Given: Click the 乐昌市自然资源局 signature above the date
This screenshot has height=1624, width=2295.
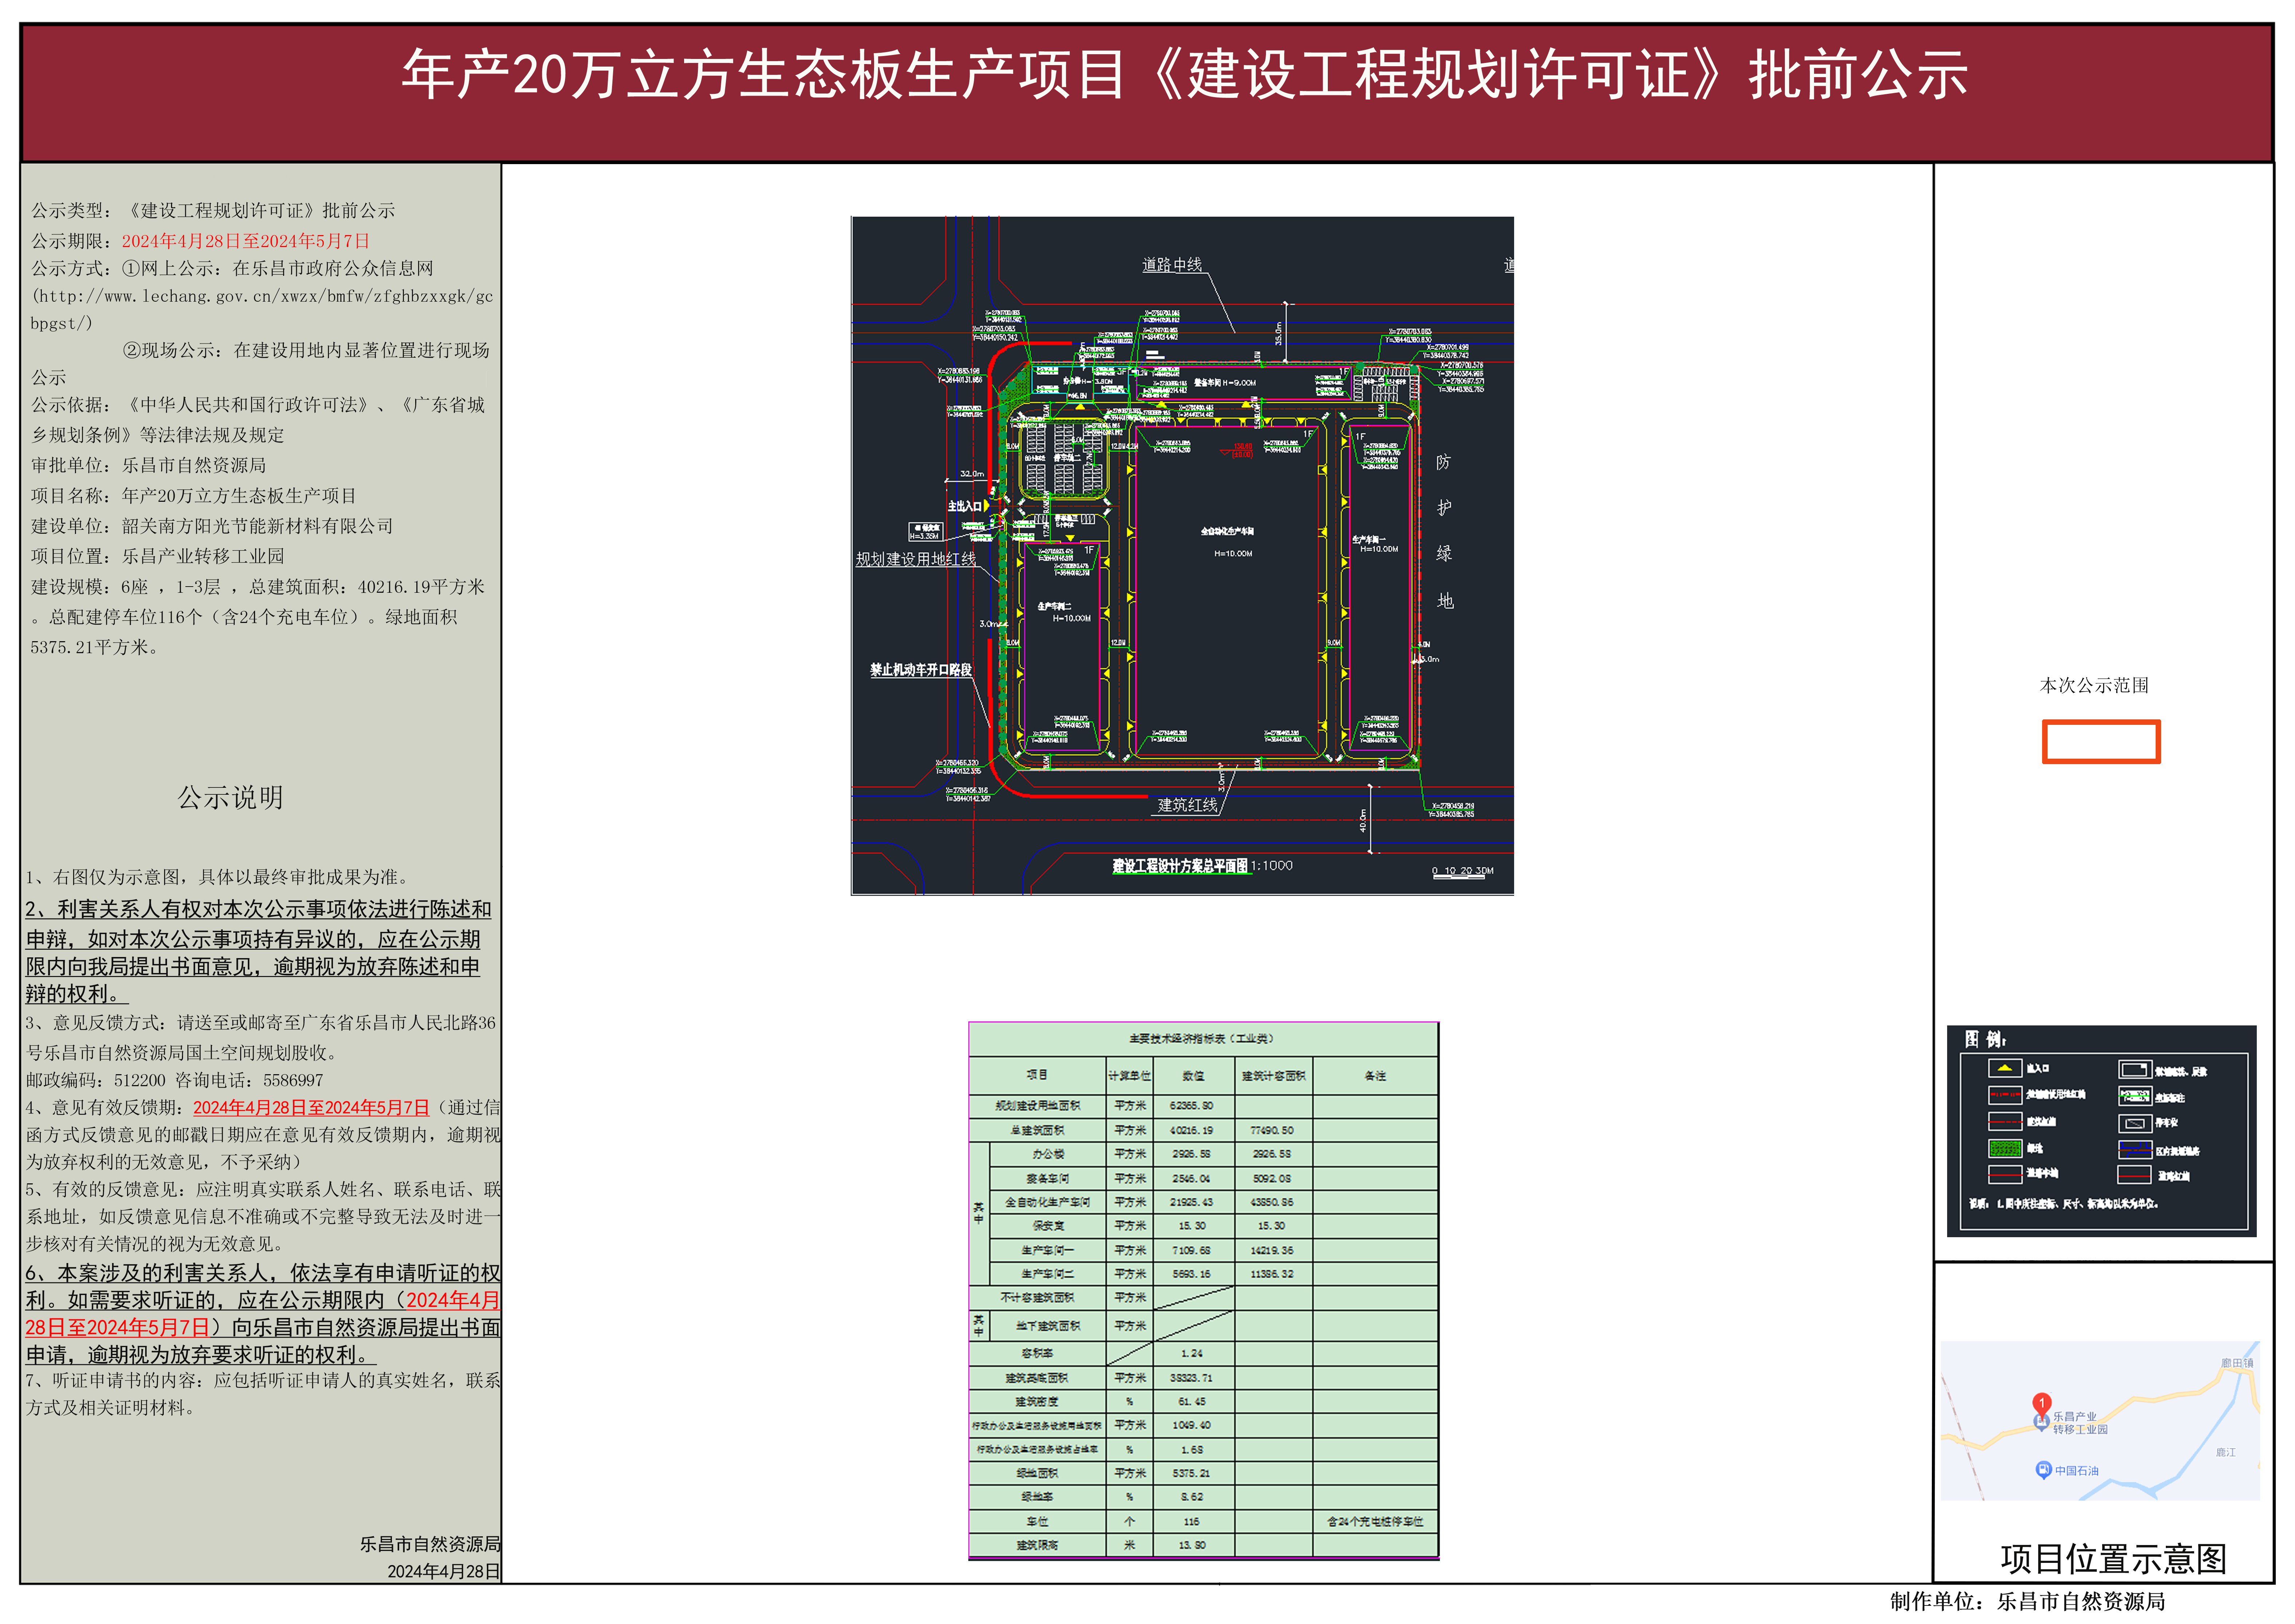Looking at the screenshot, I should point(430,1544).
